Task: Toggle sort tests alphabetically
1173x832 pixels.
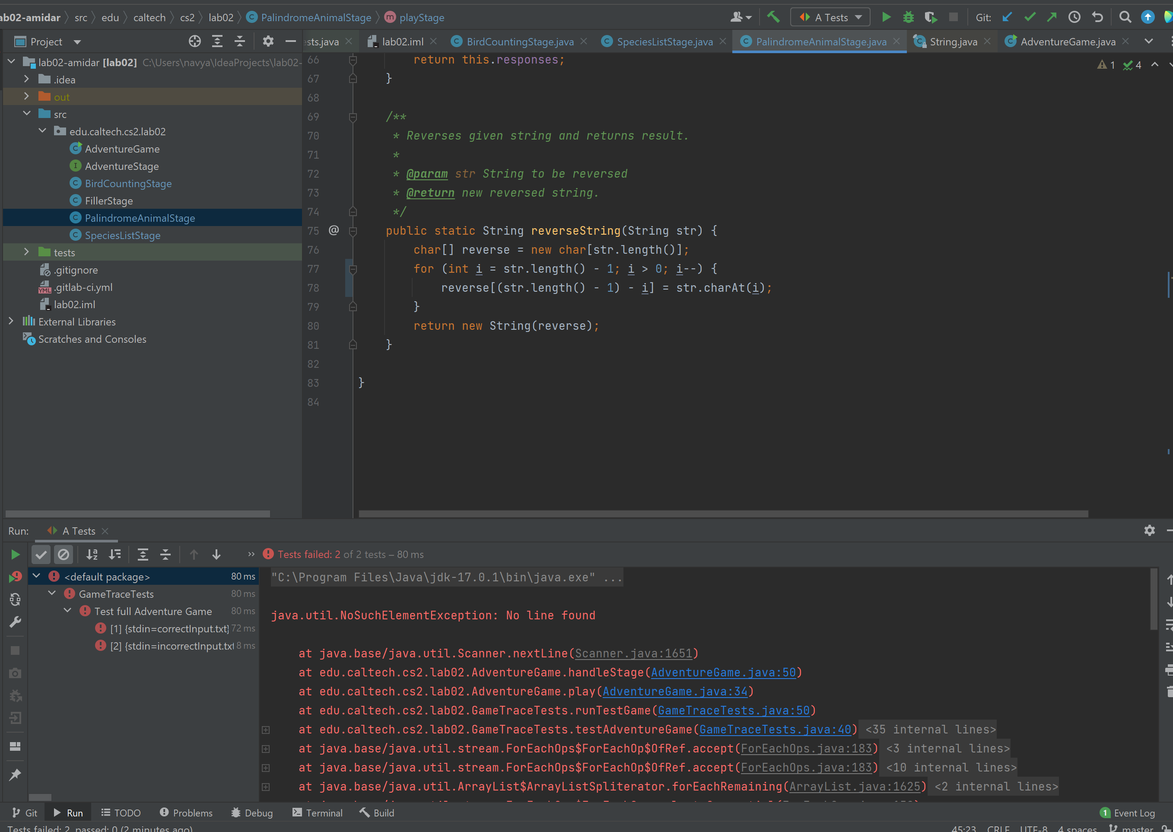Action: (x=92, y=555)
